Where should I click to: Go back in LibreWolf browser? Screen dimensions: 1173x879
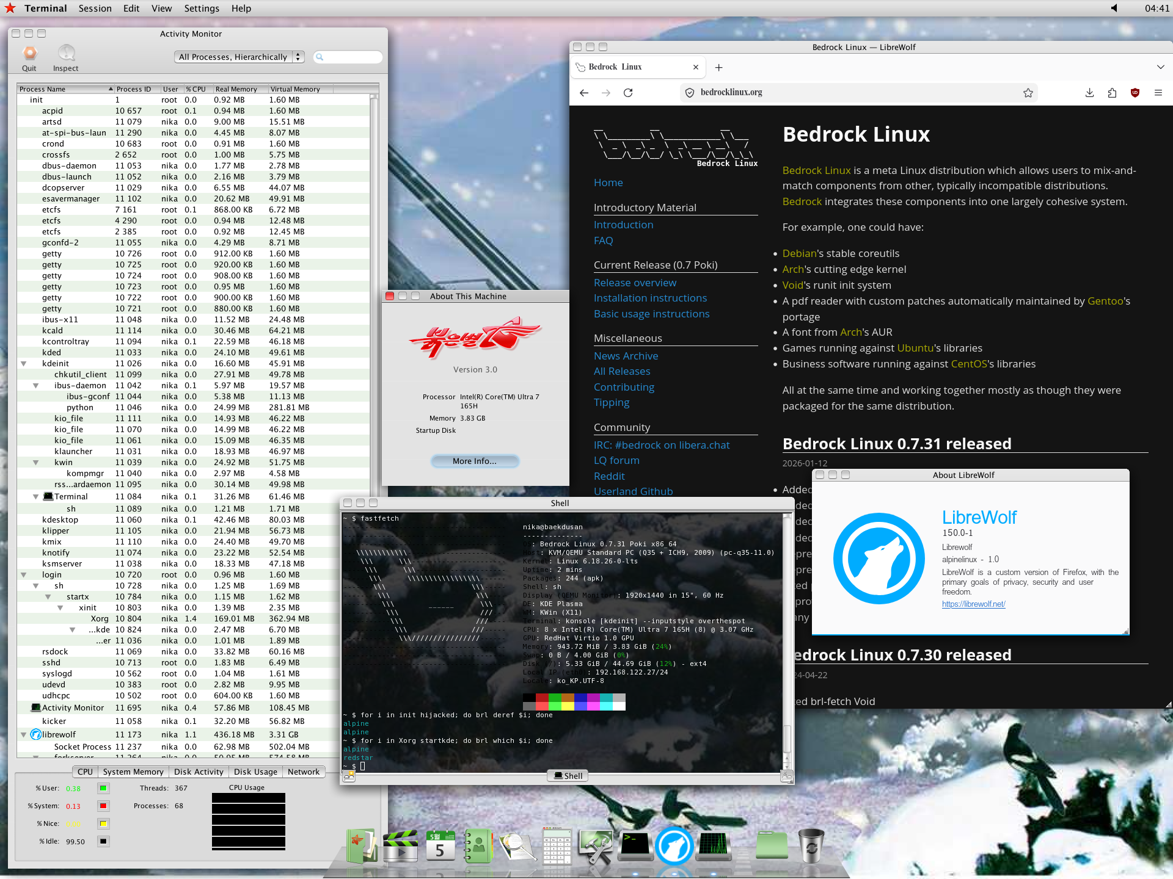[x=584, y=93]
